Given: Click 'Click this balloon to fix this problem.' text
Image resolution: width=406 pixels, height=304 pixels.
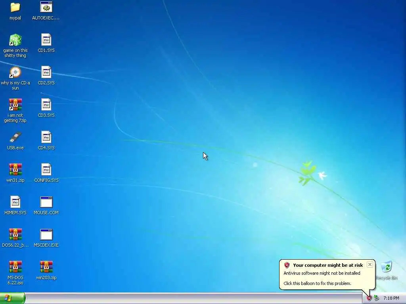Looking at the screenshot, I should point(317,283).
